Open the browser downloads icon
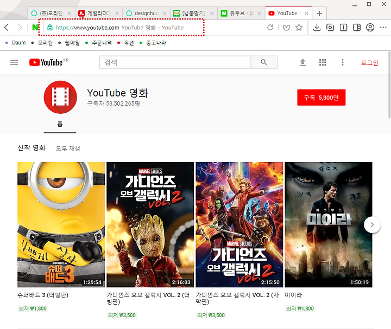Image resolution: width=391 pixels, height=329 pixels. [317, 28]
